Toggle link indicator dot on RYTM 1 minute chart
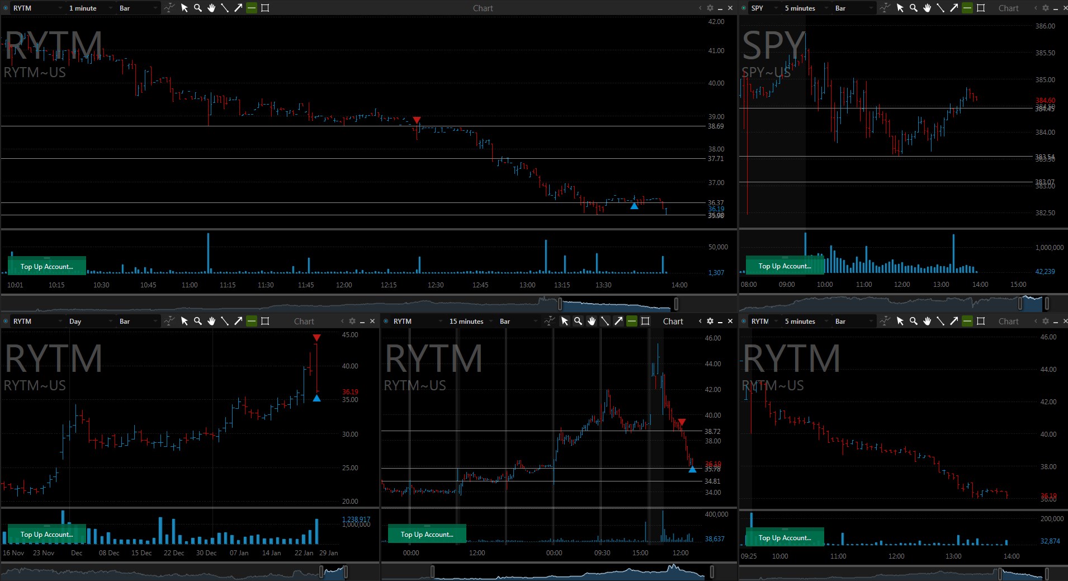This screenshot has width=1068, height=581. pos(6,8)
